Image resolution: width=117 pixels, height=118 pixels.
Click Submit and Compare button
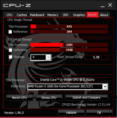86,97
